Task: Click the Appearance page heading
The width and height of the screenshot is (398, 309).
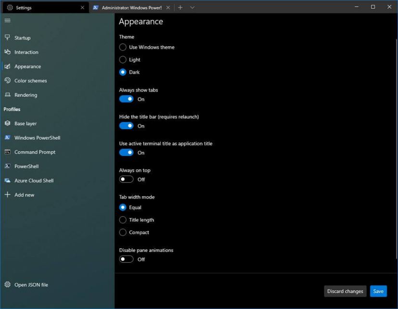Action: click(x=141, y=22)
